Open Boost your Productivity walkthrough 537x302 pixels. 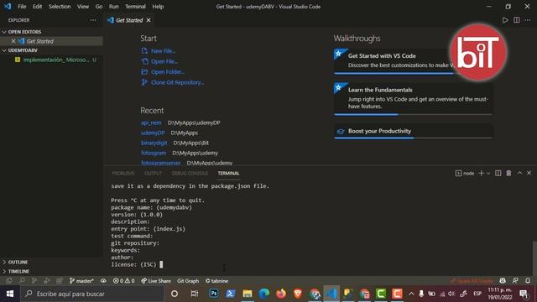coord(414,131)
